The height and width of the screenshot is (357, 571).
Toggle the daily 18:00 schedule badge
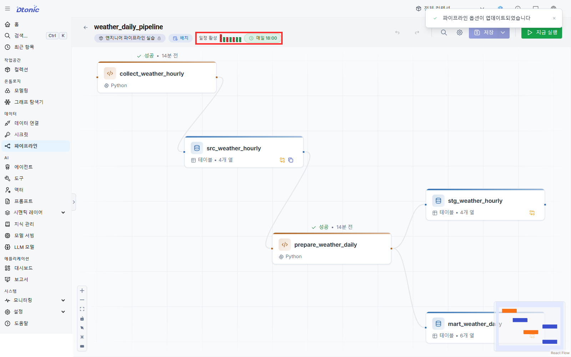click(x=263, y=38)
